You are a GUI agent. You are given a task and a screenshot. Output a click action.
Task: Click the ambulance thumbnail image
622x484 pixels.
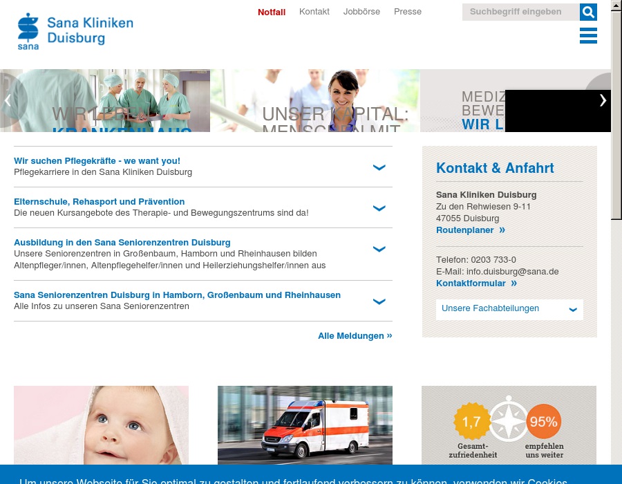tap(305, 425)
